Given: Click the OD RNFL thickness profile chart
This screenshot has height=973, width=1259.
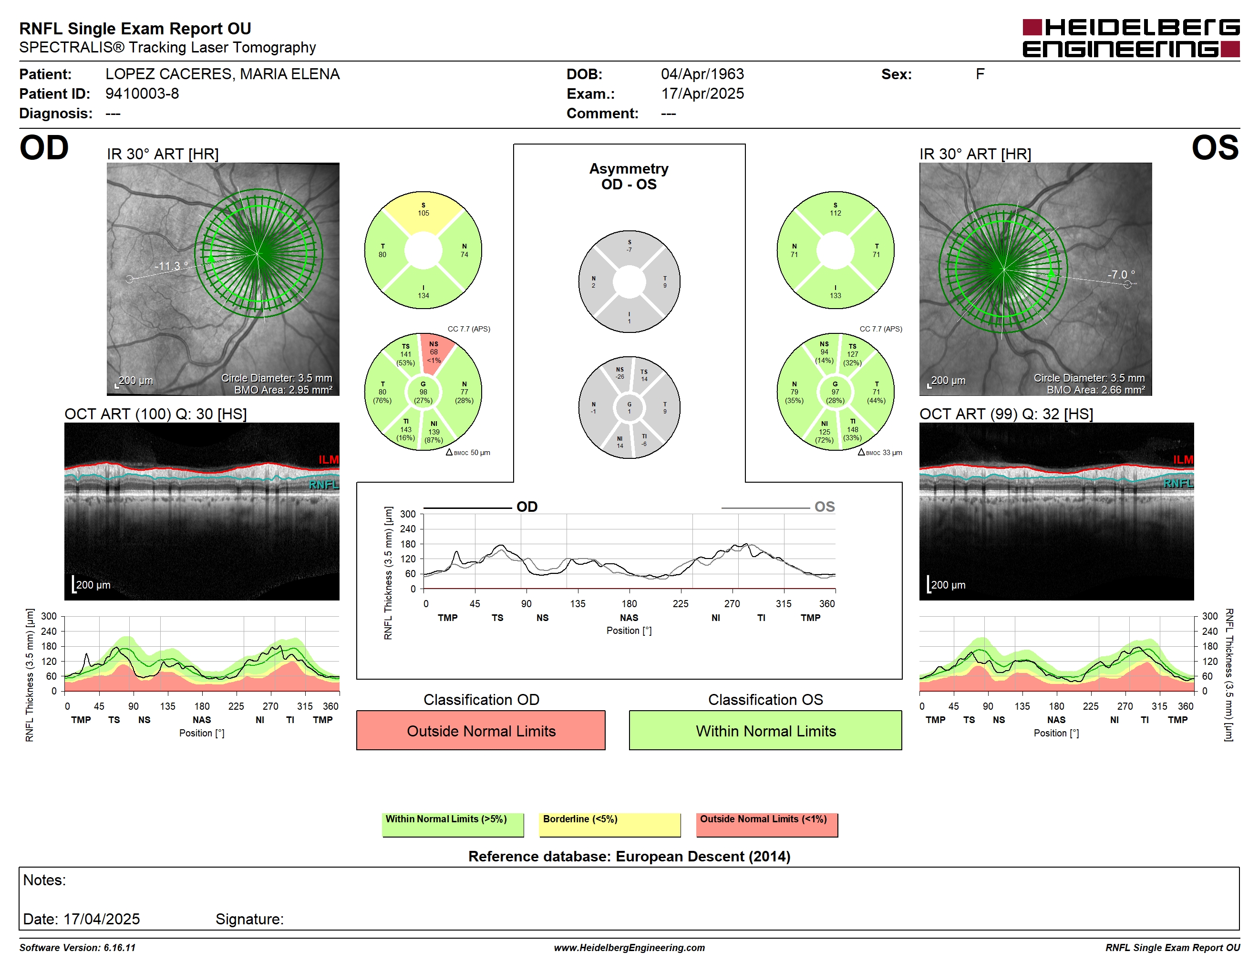Looking at the screenshot, I should (x=202, y=653).
